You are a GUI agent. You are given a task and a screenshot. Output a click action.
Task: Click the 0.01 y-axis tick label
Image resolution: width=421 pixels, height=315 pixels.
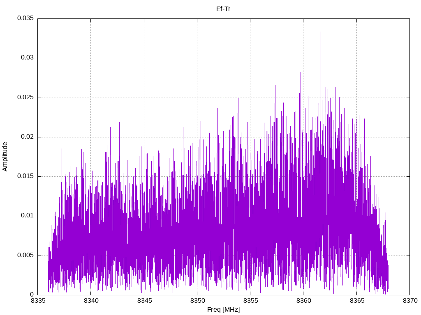(28, 216)
